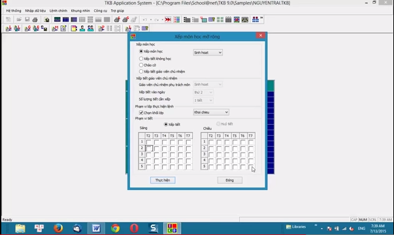
Task: Click the printer icon in the toolbar
Action: point(35,20)
